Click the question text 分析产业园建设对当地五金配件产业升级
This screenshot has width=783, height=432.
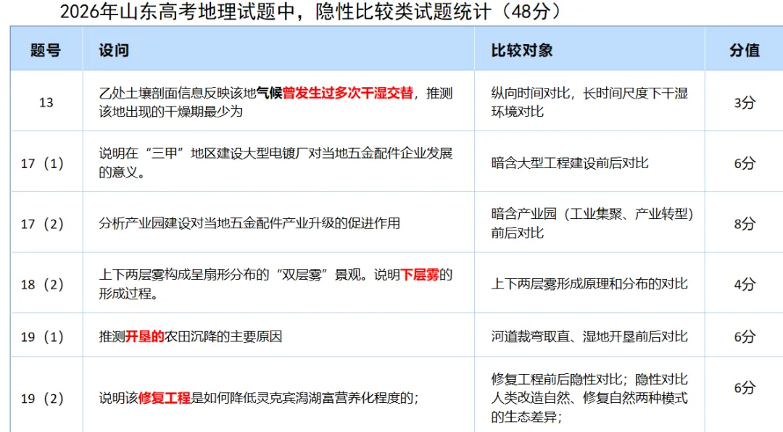pos(249,223)
